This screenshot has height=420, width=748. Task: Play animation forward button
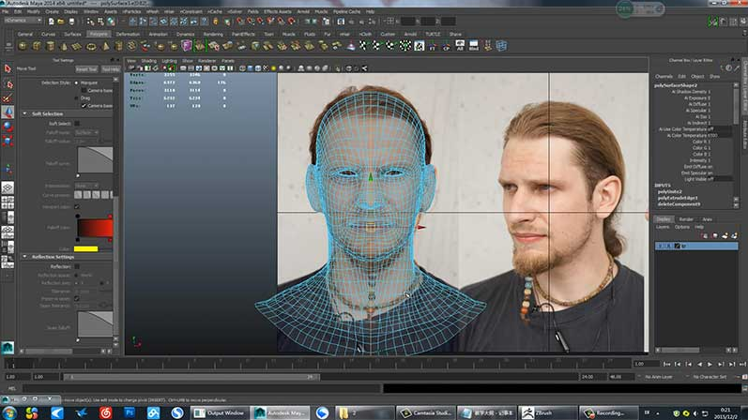710,365
